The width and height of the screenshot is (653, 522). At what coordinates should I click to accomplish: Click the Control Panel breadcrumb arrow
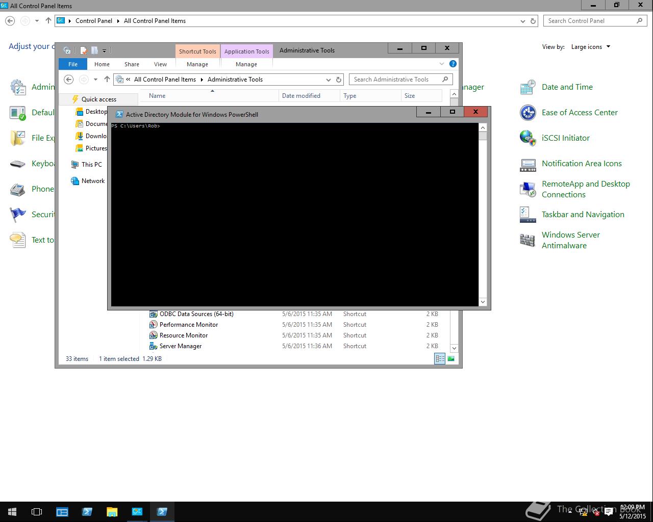pos(118,21)
